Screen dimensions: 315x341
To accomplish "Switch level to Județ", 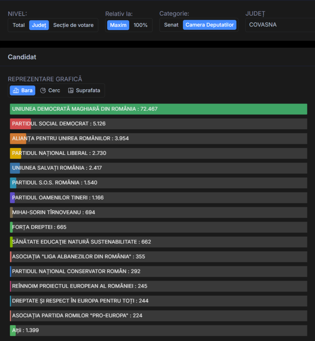I will pos(39,25).
